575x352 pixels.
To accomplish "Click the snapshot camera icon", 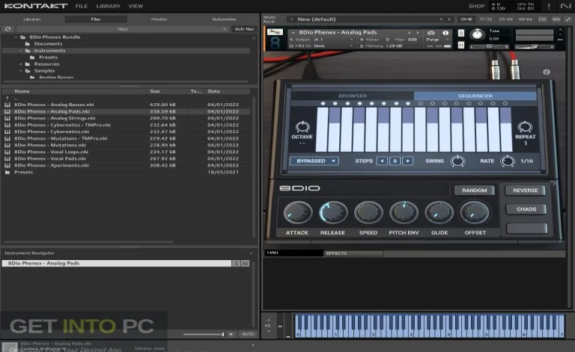I will point(431,33).
